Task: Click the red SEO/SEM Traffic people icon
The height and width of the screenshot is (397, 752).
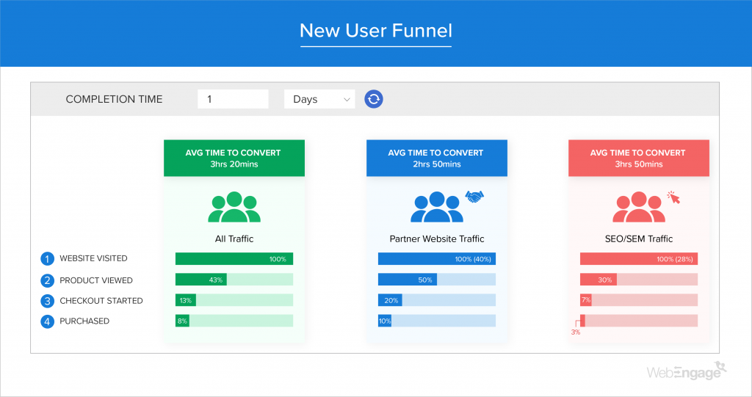Action: tap(639, 207)
